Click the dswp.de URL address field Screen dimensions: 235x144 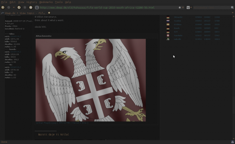(108, 7)
